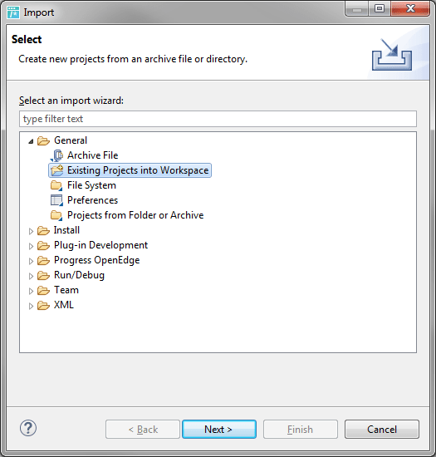Click the Cancel button
This screenshot has width=436, height=457.
pyautogui.click(x=382, y=429)
